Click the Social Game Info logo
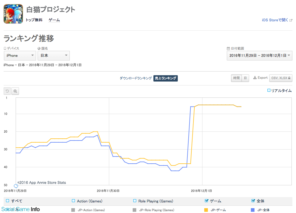This screenshot has height=213, width=296. coord(20,209)
